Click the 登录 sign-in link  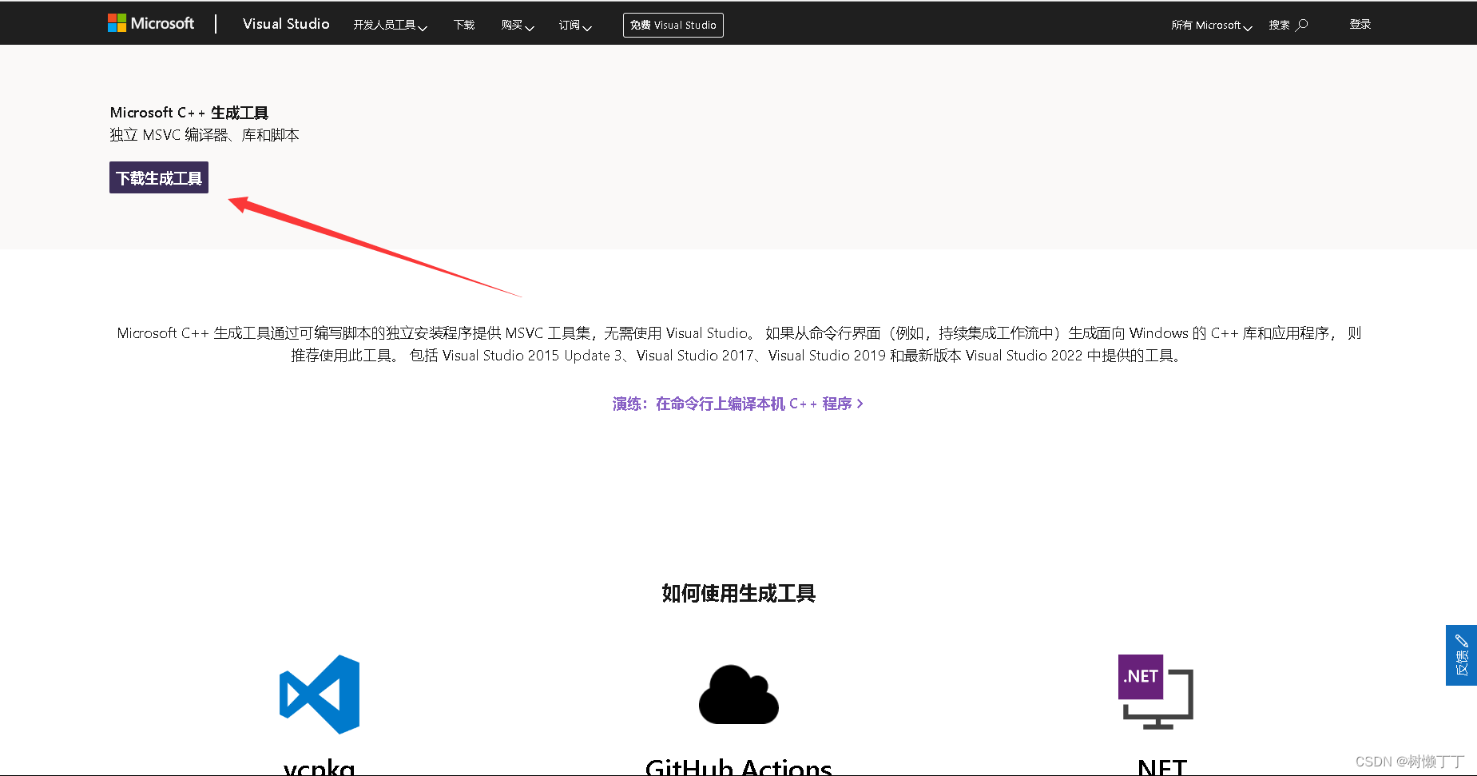coord(1360,24)
